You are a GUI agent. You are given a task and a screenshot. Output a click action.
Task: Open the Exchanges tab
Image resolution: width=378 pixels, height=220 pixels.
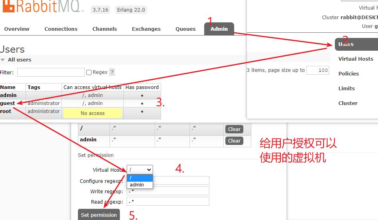(146, 29)
